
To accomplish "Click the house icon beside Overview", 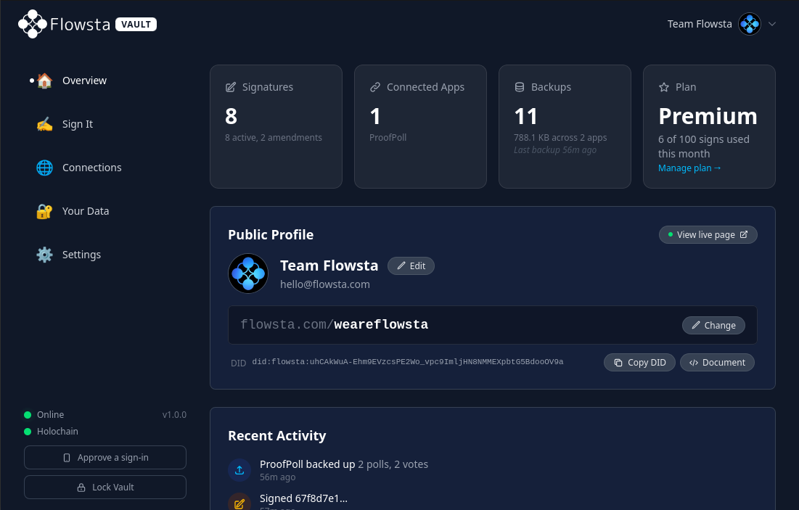I will (44, 81).
